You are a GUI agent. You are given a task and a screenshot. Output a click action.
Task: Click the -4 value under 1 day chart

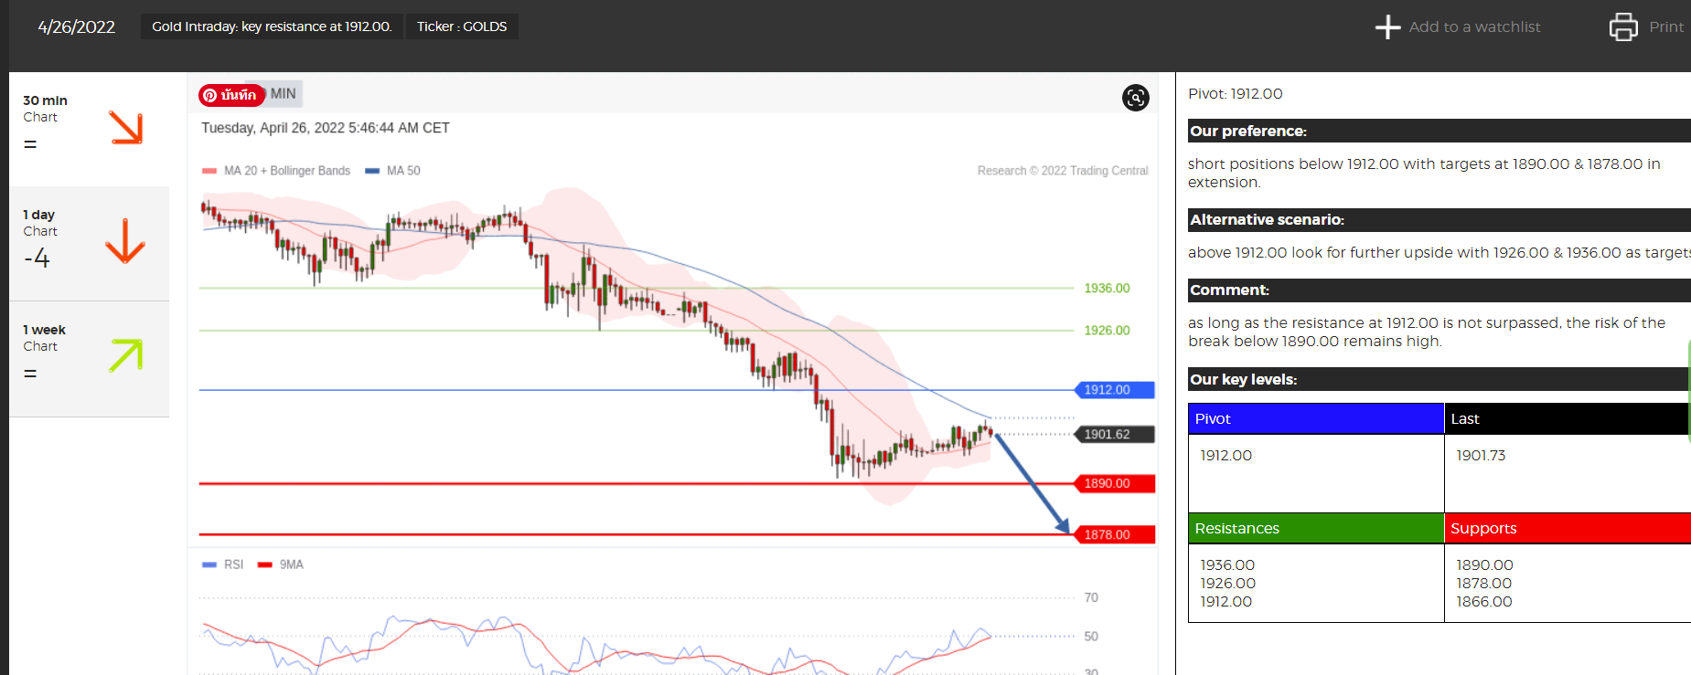point(37,258)
